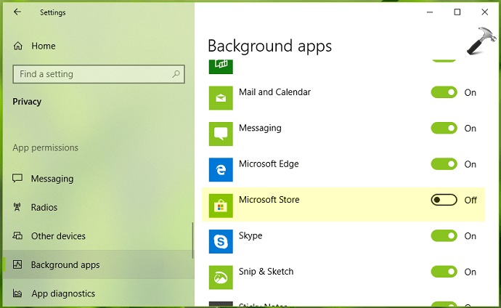The width and height of the screenshot is (501, 308).
Task: Minimize the Settings window
Action: [x=430, y=12]
